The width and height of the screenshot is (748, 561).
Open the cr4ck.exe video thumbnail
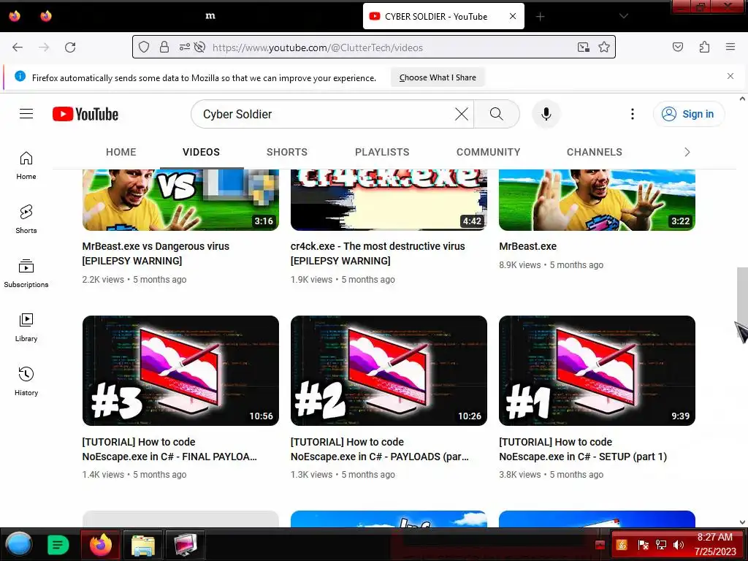click(389, 200)
